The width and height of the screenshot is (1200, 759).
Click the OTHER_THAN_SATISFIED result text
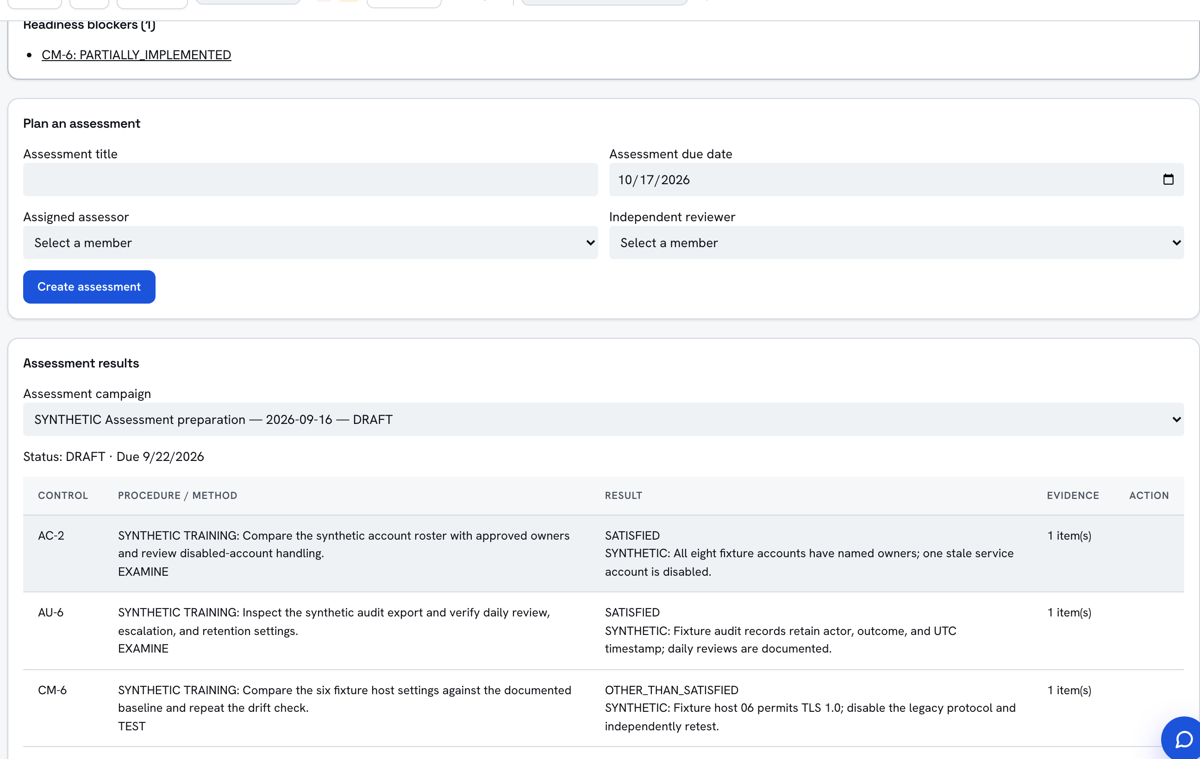[x=671, y=690]
